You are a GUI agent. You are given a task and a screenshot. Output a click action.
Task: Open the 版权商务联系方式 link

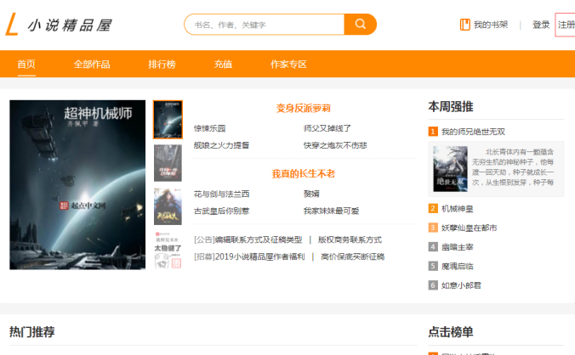[x=350, y=239]
